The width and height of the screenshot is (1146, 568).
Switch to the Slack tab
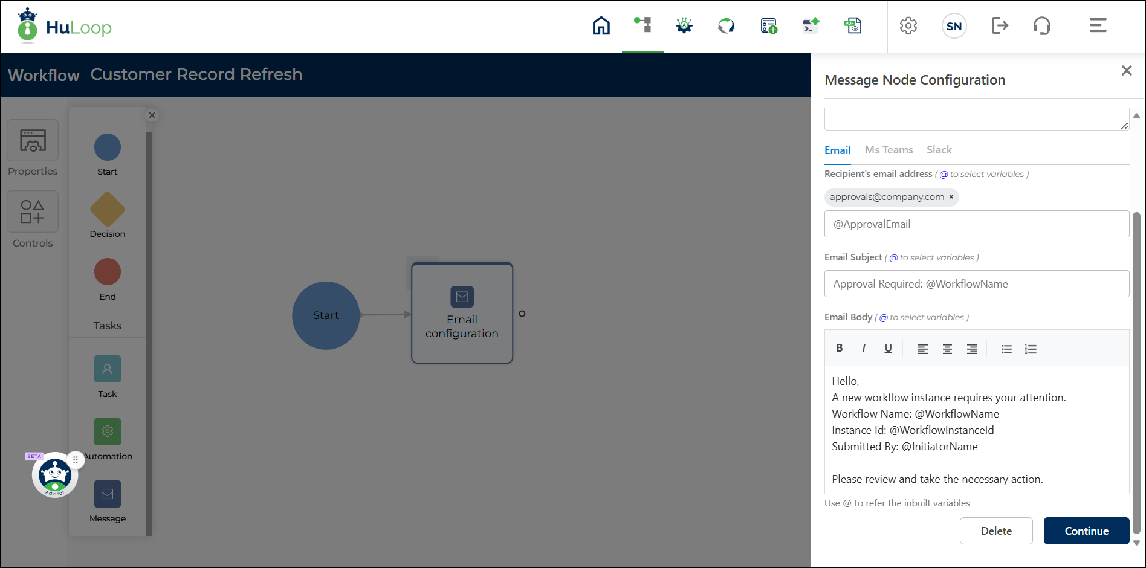tap(939, 150)
